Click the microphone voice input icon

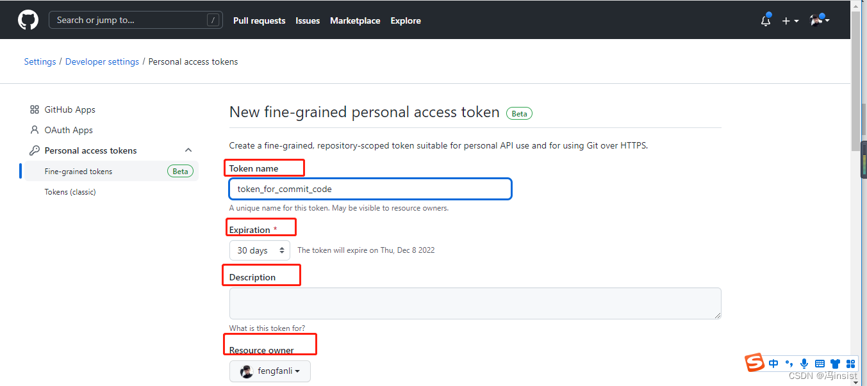(804, 364)
